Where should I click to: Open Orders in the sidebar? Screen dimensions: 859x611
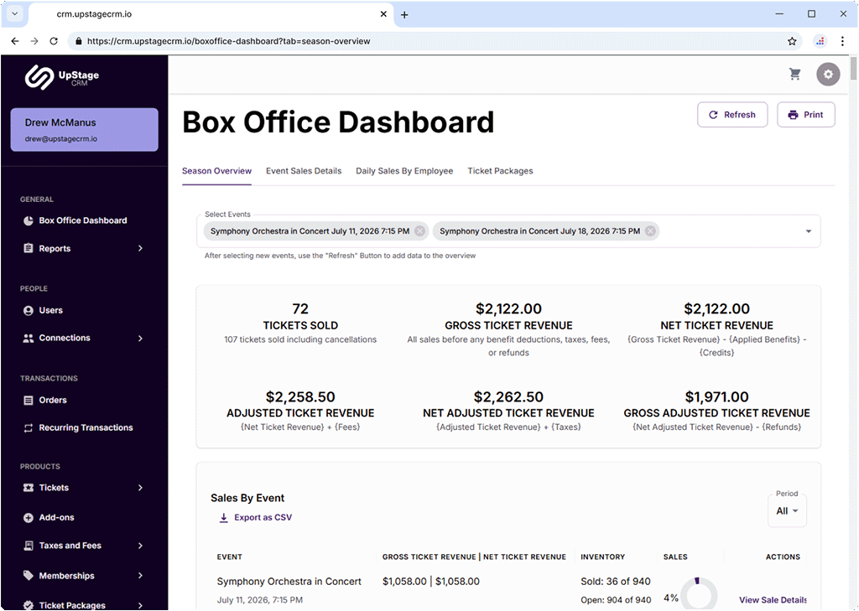click(52, 400)
